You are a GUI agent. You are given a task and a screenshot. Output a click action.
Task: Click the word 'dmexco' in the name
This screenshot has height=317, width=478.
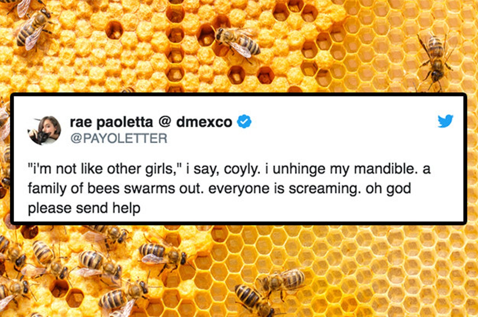pyautogui.click(x=204, y=122)
